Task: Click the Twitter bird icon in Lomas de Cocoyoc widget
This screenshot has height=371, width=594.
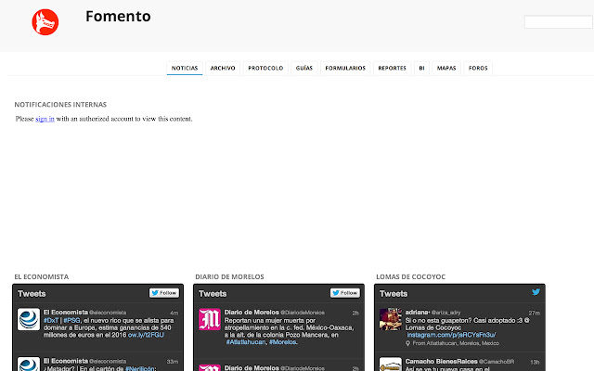Action: click(x=536, y=292)
